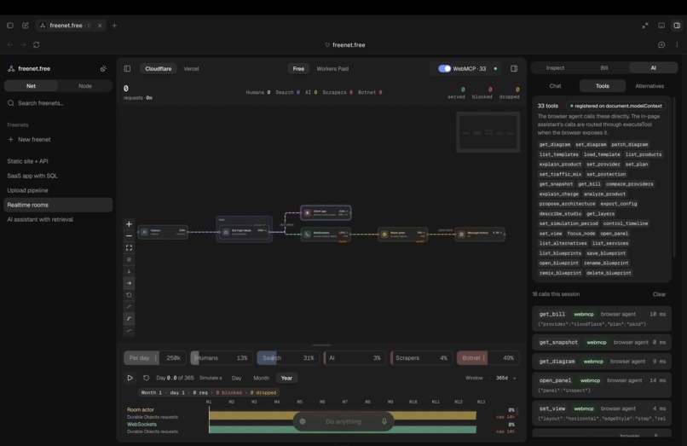Adjust the Per day 250k slider
687x446 pixels.
coord(154,358)
